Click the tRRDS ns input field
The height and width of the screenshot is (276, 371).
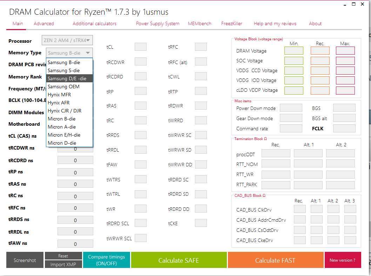point(75,220)
